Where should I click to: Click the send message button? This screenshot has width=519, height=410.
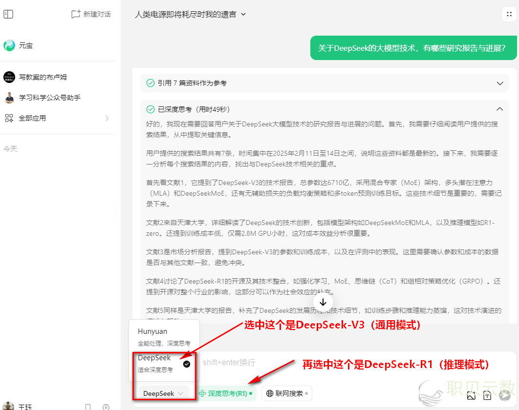505,395
